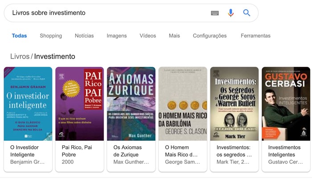Switch to the Shopping tab

click(51, 36)
